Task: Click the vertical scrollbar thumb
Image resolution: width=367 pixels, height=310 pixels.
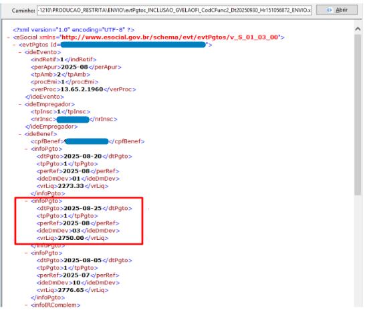Action: pos(358,115)
